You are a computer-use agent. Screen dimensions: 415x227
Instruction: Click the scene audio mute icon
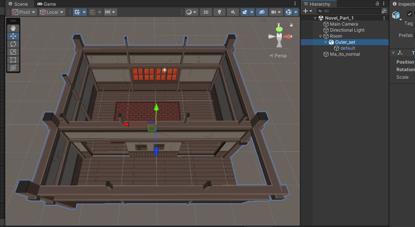[233, 12]
